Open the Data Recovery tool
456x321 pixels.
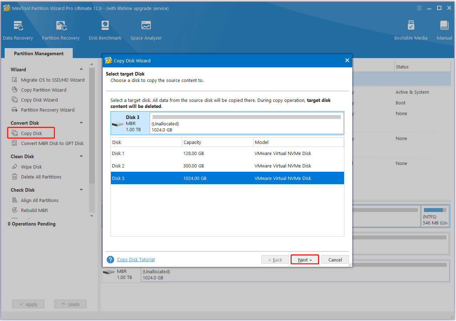(18, 30)
